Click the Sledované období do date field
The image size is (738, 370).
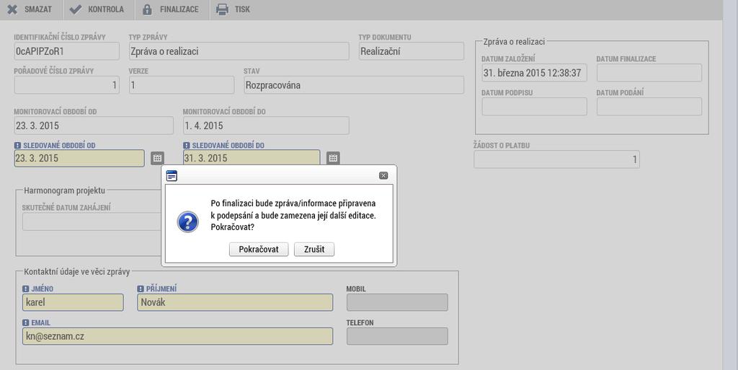[x=252, y=158]
